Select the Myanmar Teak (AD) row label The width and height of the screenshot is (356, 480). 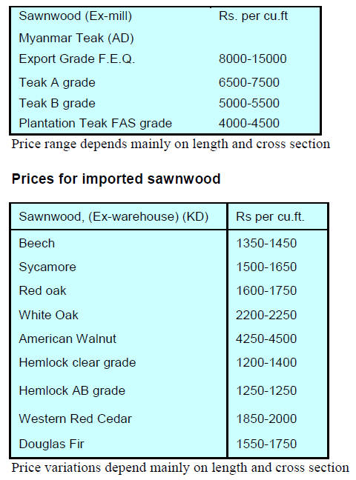pyautogui.click(x=76, y=39)
